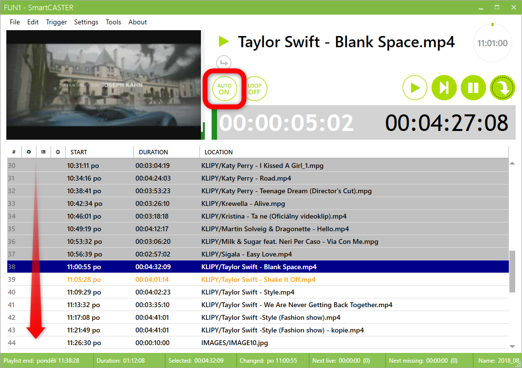Select We Are Never Getting Back Together.mp4
Viewport: 522px width, 368px height.
[x=258, y=305]
